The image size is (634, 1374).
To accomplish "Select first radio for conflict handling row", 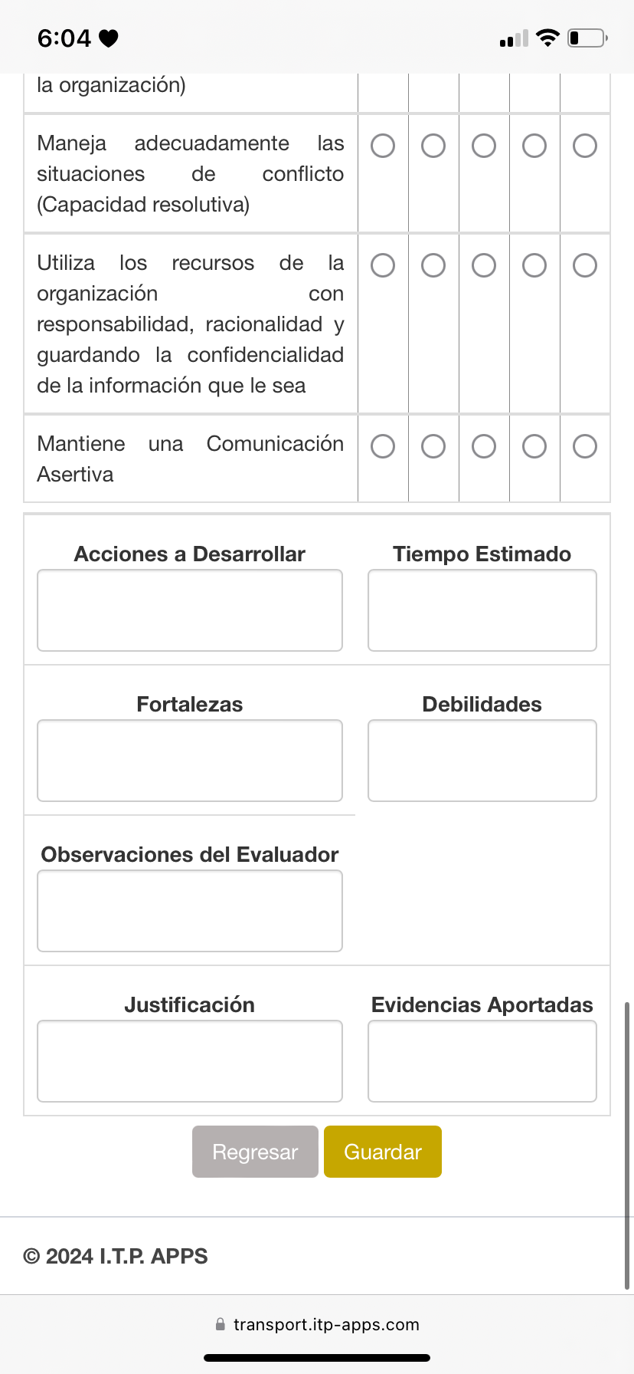I will point(383,146).
